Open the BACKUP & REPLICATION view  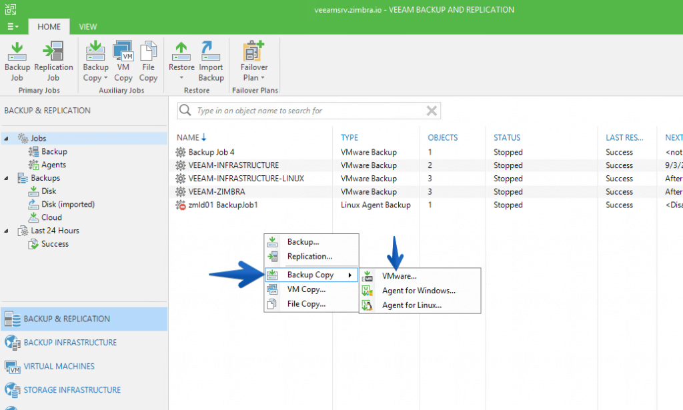click(84, 319)
